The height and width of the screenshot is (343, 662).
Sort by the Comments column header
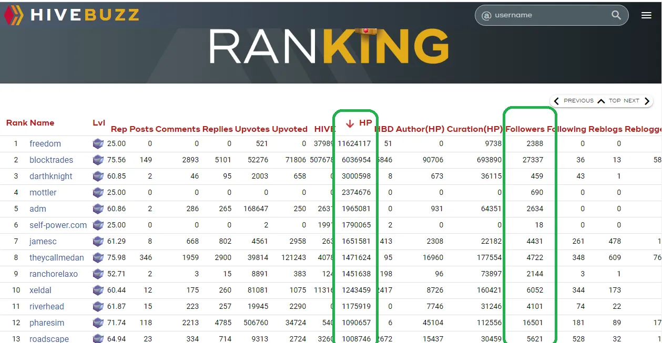click(x=178, y=129)
